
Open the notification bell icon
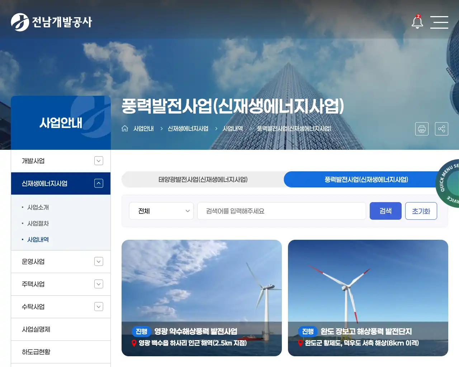pyautogui.click(x=417, y=22)
